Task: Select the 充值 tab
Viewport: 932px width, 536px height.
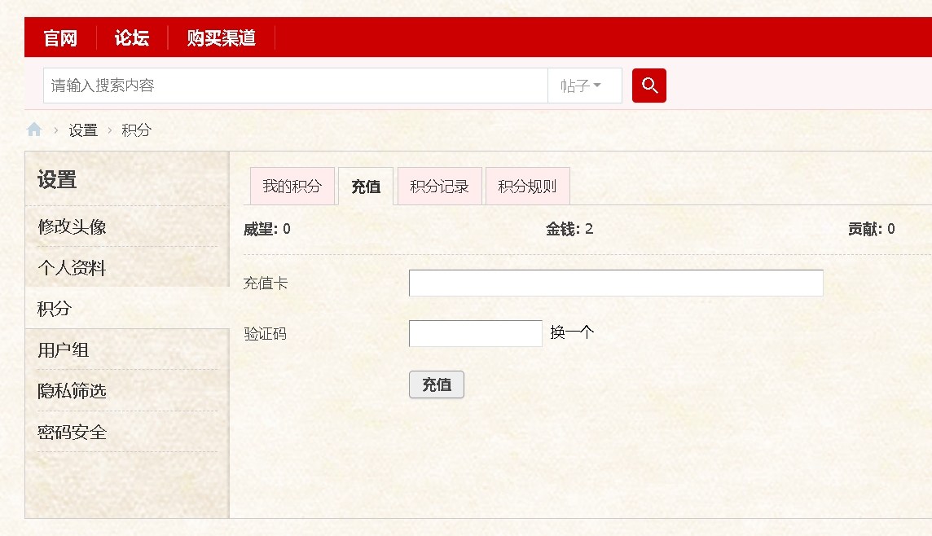Action: (366, 187)
